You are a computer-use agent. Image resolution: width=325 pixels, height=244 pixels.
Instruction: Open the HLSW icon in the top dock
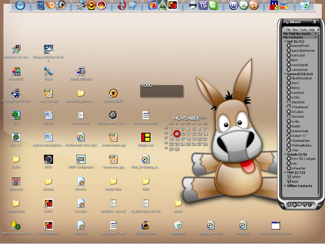pos(173,5)
